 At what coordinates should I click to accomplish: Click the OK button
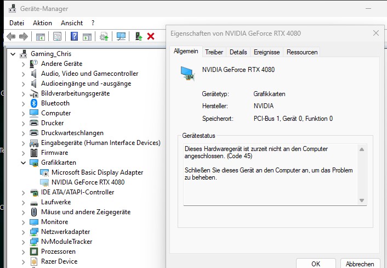pyautogui.click(x=316, y=264)
